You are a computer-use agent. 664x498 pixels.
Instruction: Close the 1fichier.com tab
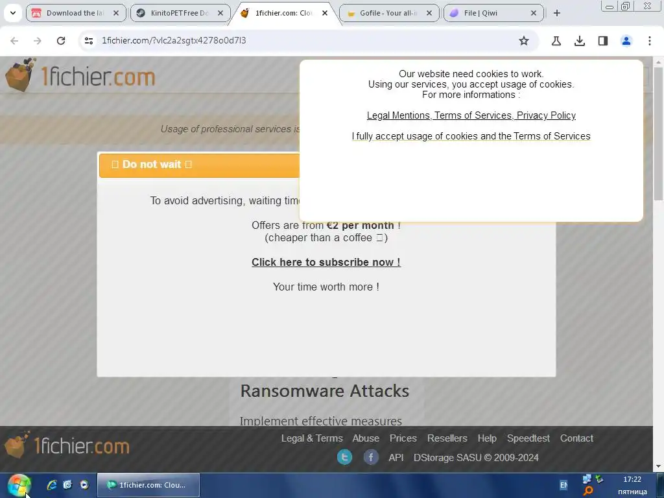click(x=325, y=13)
